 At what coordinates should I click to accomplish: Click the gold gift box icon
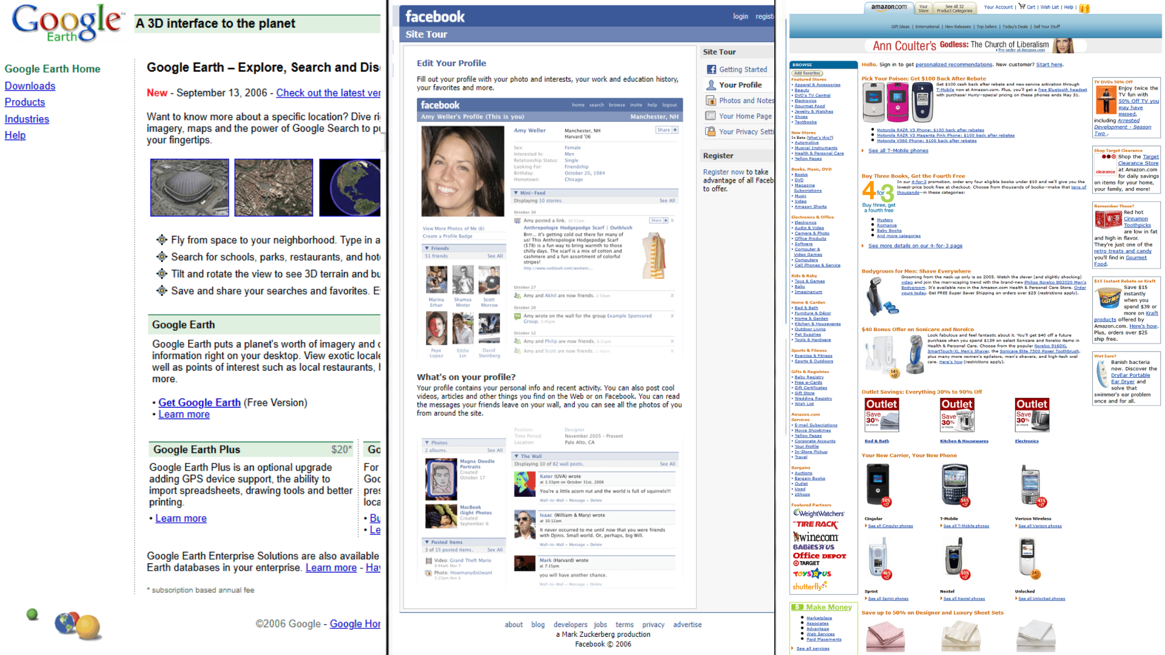1084,8
